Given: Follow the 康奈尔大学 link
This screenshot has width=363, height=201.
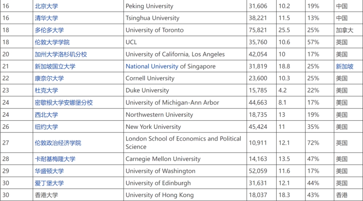Looking at the screenshot, I should point(49,78).
